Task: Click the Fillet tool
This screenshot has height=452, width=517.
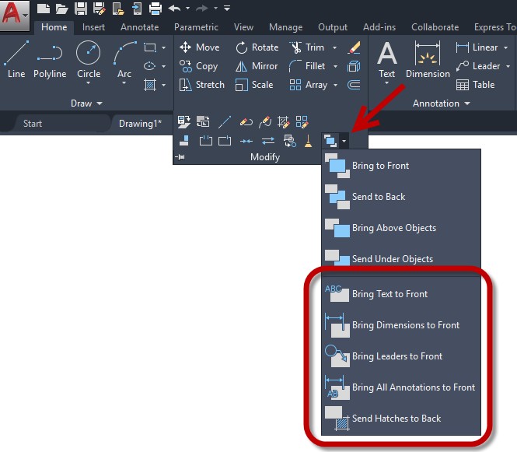Action: (307, 66)
